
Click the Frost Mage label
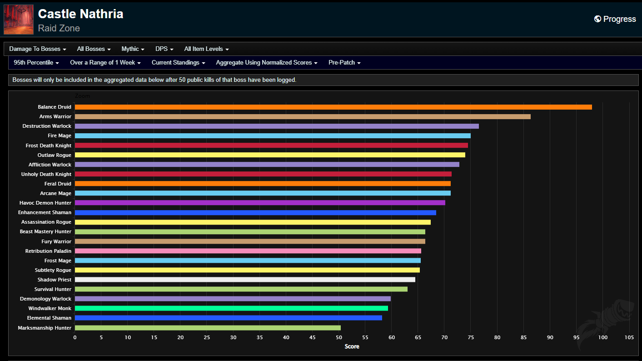[x=58, y=261]
